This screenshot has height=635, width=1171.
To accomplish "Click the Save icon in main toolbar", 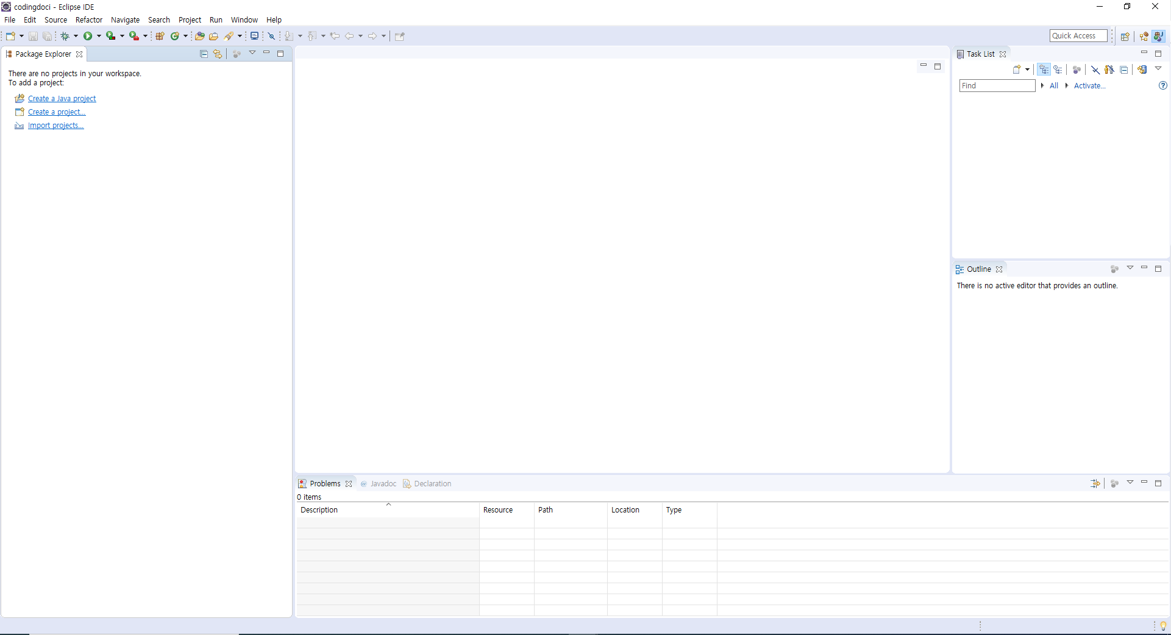I will (33, 37).
